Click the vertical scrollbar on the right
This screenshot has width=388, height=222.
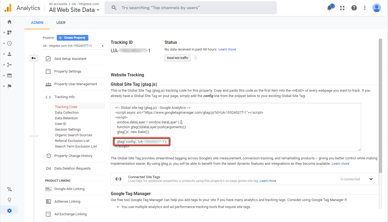tap(380, 106)
